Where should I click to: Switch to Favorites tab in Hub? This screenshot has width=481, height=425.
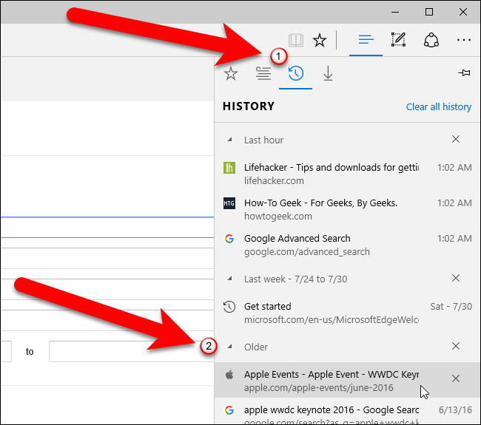click(x=231, y=73)
